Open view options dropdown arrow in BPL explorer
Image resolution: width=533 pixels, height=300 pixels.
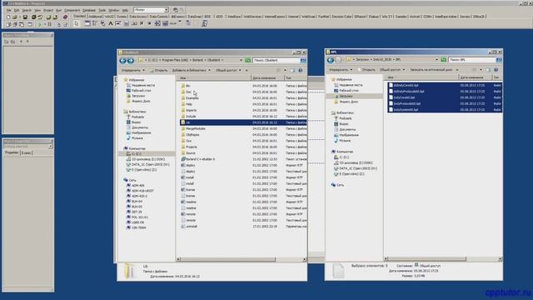click(481, 70)
